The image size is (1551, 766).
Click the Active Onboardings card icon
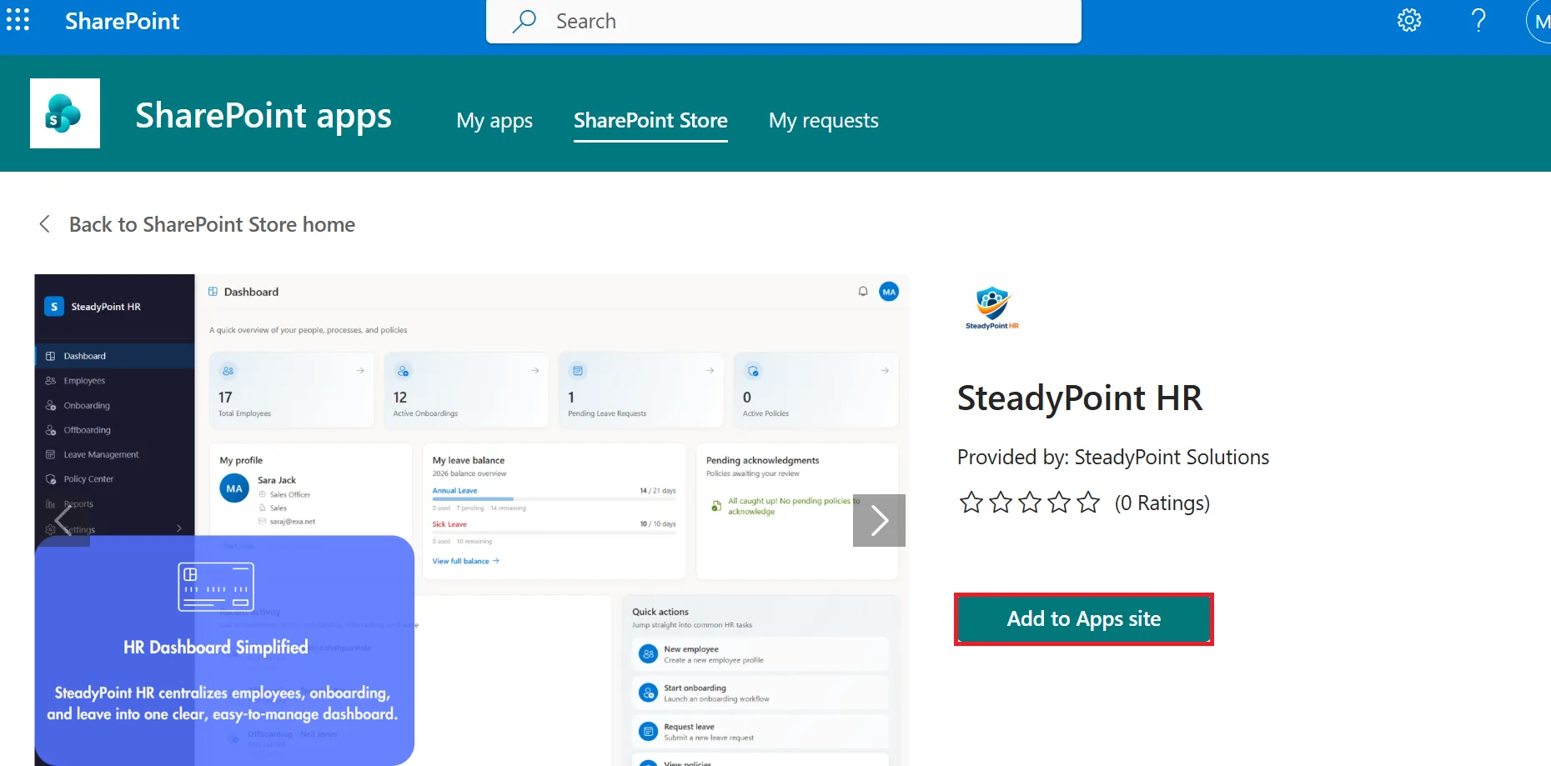403,371
